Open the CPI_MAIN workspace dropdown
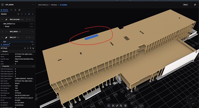 pyautogui.click(x=33, y=5)
